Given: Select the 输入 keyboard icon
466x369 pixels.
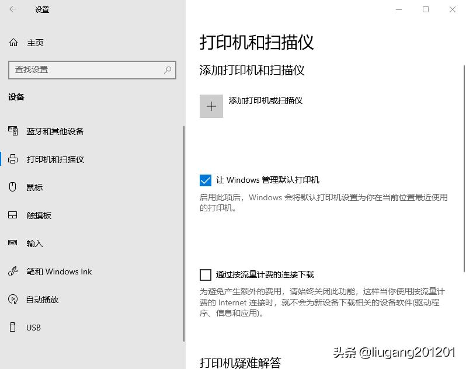Looking at the screenshot, I should tap(12, 243).
